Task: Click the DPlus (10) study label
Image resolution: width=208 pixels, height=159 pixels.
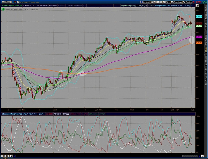Action: (93, 114)
